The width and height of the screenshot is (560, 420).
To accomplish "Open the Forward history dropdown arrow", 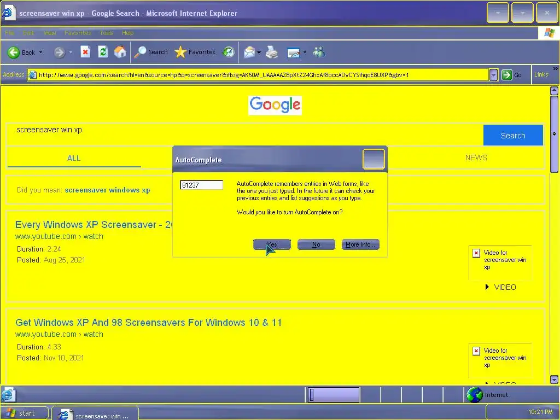I will coord(71,52).
